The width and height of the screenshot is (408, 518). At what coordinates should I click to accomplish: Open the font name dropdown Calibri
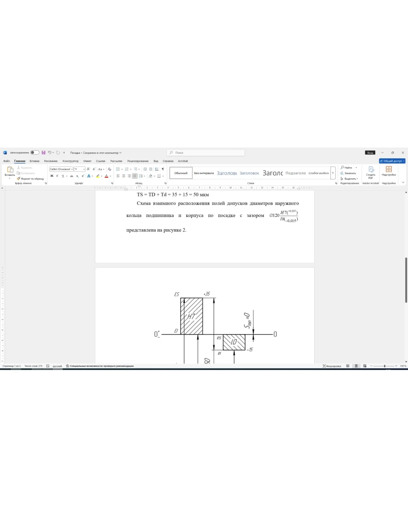[61, 169]
